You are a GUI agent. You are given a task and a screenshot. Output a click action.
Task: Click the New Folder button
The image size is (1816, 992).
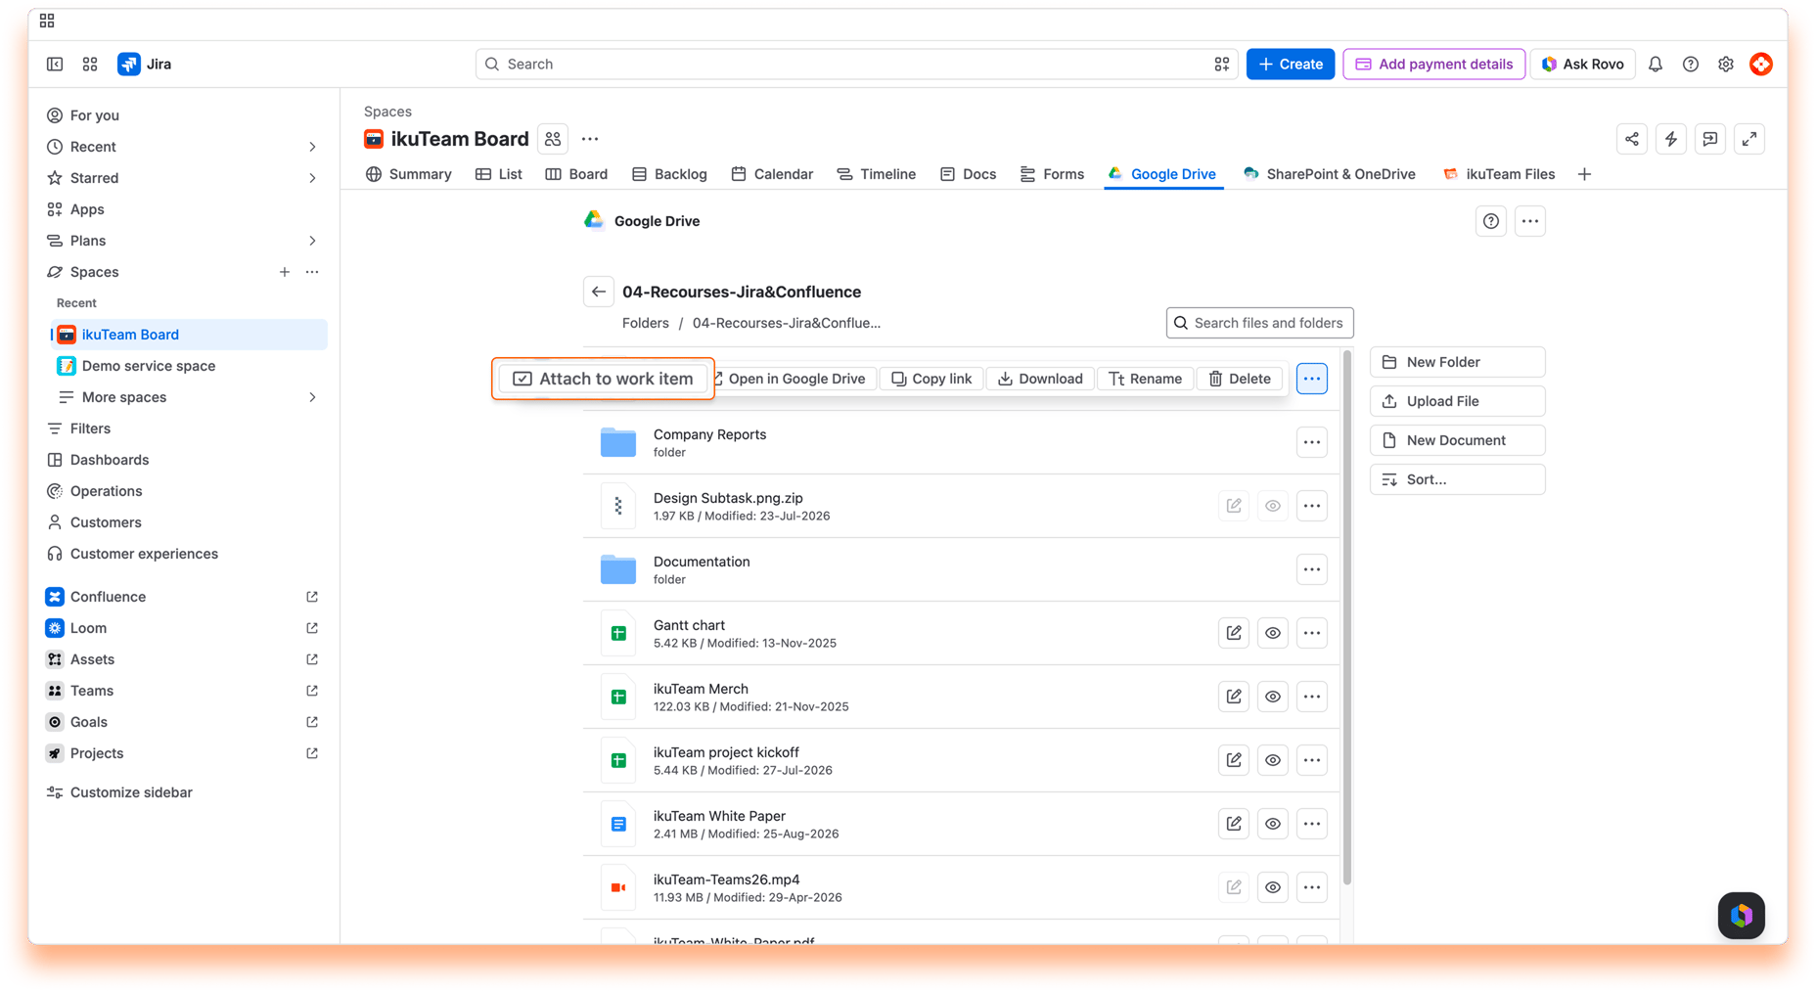tap(1457, 362)
